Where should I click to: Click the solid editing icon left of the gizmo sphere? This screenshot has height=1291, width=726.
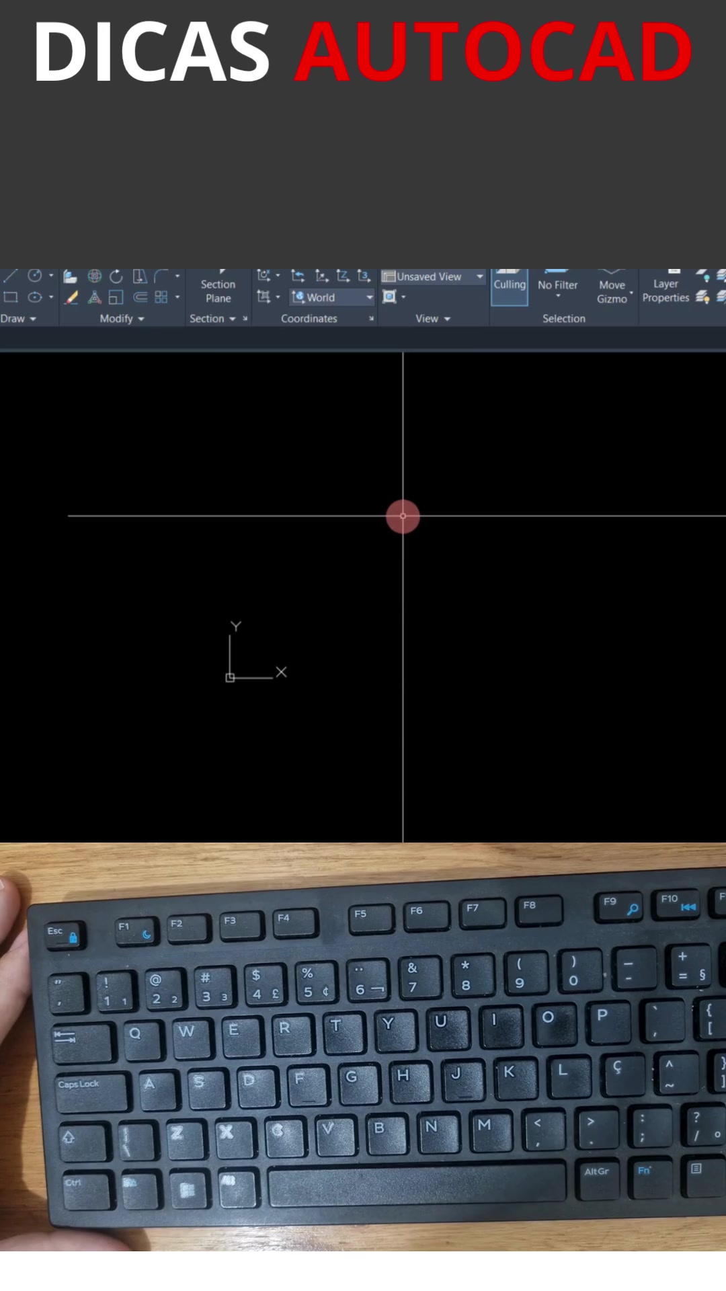click(70, 276)
